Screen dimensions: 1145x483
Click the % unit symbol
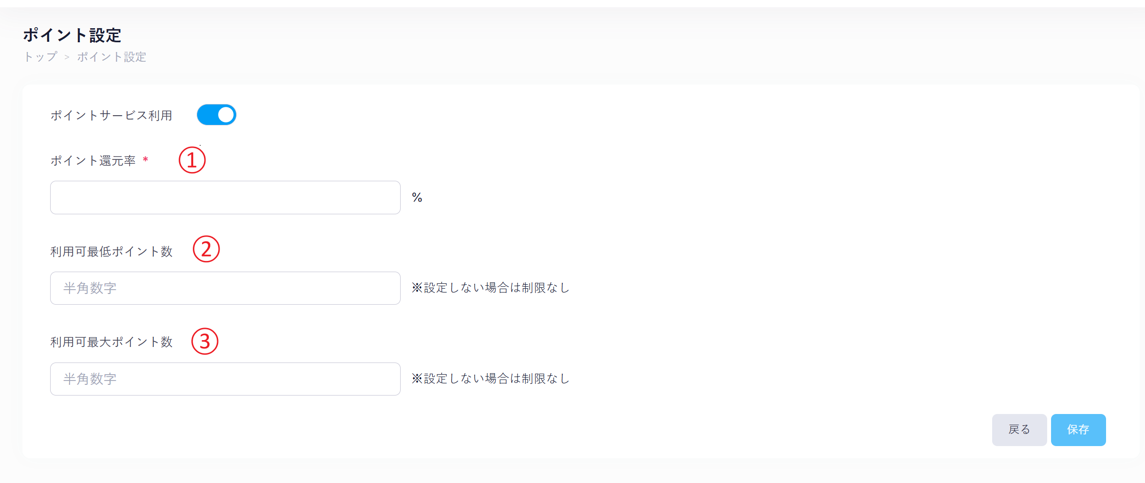click(x=417, y=197)
